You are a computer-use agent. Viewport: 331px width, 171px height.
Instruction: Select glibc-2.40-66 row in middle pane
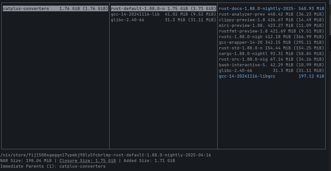coord(163,20)
